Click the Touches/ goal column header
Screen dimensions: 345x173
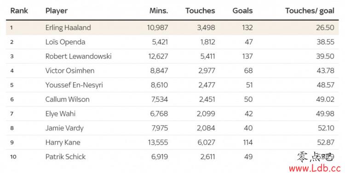point(310,11)
